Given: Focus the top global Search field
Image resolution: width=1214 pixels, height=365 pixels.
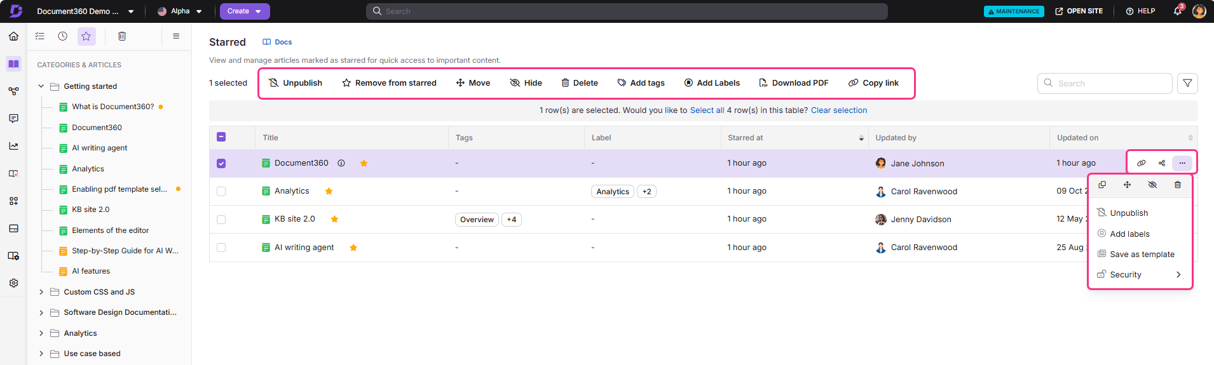Looking at the screenshot, I should (x=627, y=11).
